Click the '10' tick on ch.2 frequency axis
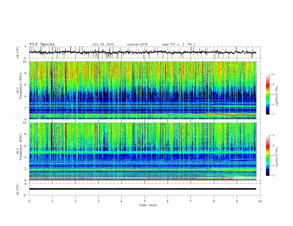 [25, 123]
